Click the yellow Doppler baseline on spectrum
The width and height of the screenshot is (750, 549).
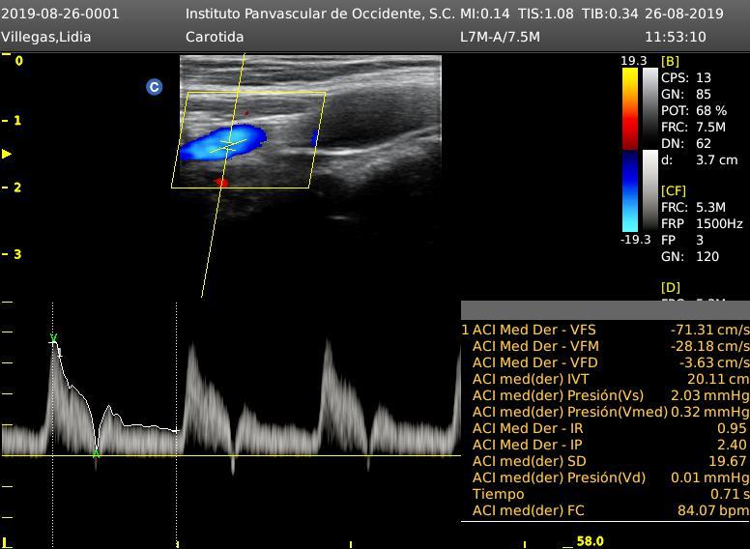point(231,455)
